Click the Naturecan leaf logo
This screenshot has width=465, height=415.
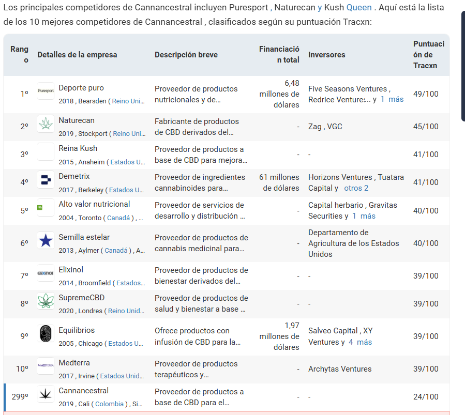[x=46, y=124]
